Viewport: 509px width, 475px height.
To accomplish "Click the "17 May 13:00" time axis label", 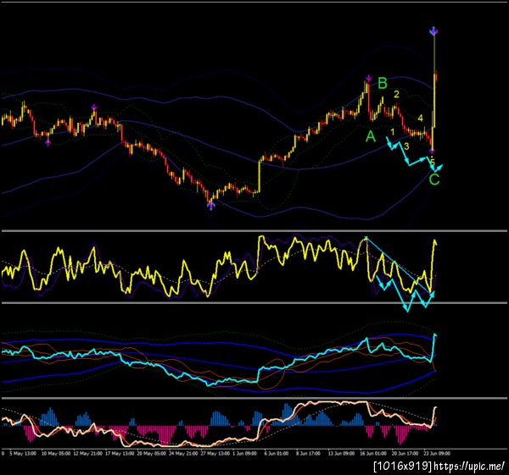I will [x=119, y=453].
